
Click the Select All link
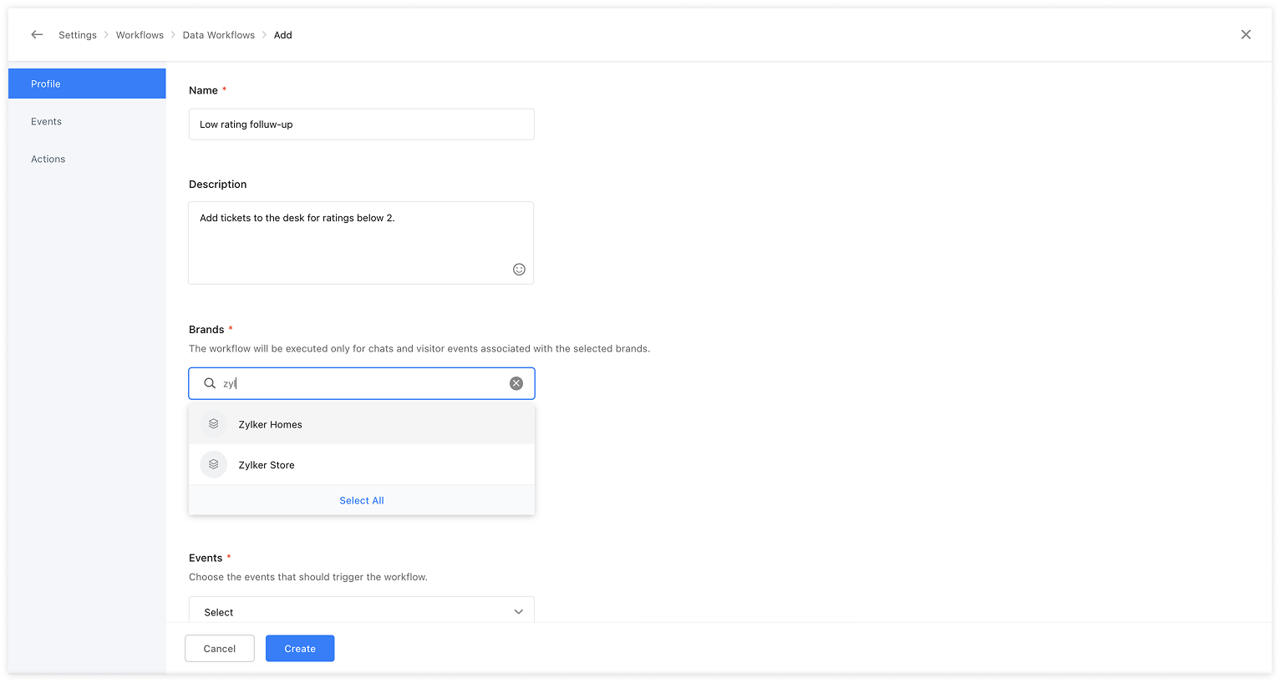click(362, 501)
